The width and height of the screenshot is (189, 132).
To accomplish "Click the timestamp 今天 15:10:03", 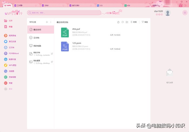I will tap(115, 35).
